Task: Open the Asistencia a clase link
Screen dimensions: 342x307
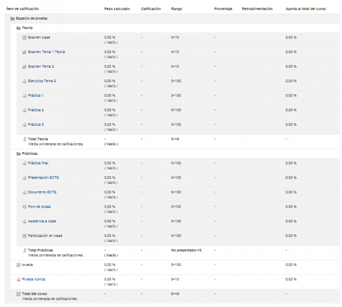Action: tap(42, 221)
